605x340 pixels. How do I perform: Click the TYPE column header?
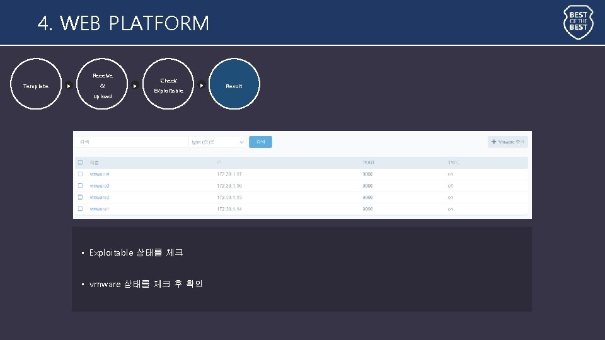click(453, 162)
